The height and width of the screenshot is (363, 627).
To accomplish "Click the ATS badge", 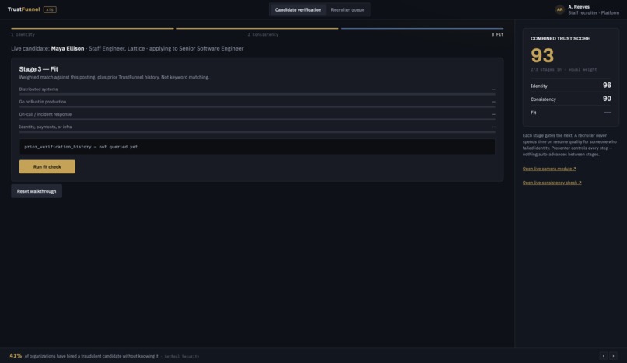I will 50,9.
